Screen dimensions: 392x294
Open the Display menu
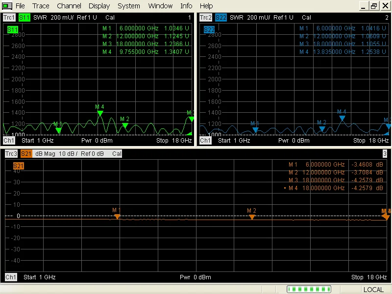point(99,5)
